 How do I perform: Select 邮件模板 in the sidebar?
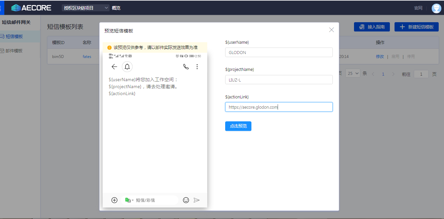tap(14, 51)
